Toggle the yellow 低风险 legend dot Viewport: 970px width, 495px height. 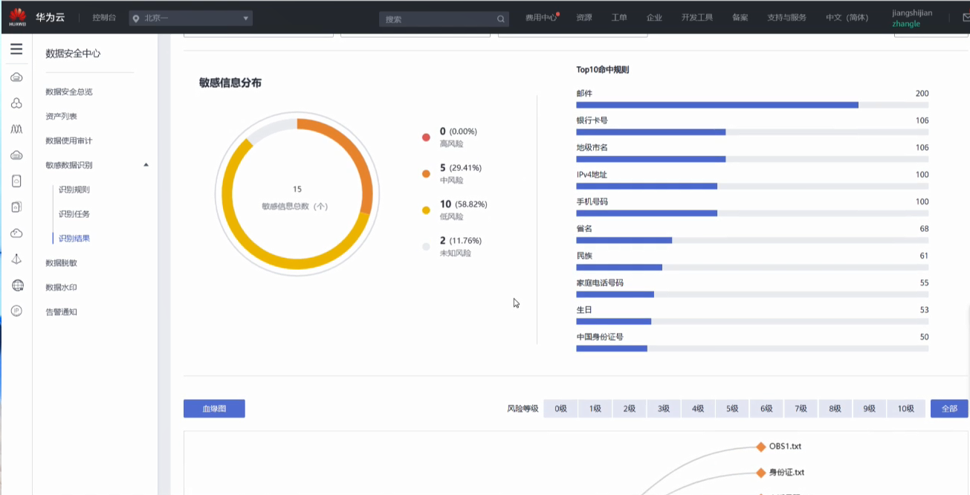(426, 210)
